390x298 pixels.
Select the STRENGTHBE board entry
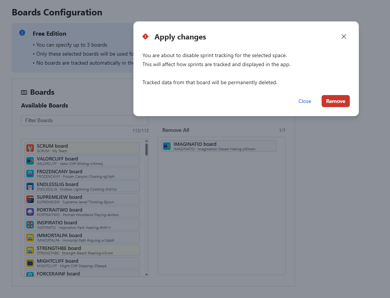coord(82,250)
